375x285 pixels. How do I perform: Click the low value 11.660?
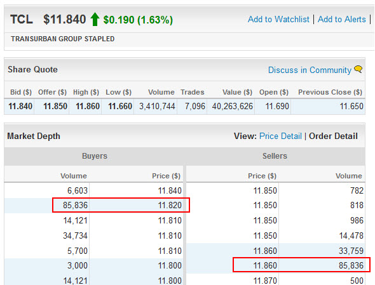(x=120, y=106)
